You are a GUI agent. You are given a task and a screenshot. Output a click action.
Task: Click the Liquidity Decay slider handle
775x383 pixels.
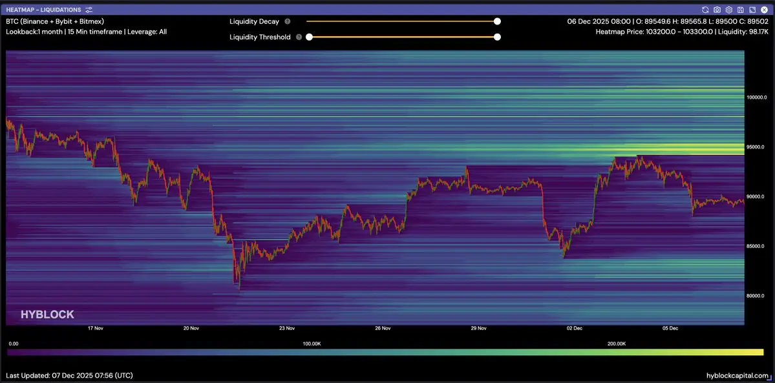497,21
